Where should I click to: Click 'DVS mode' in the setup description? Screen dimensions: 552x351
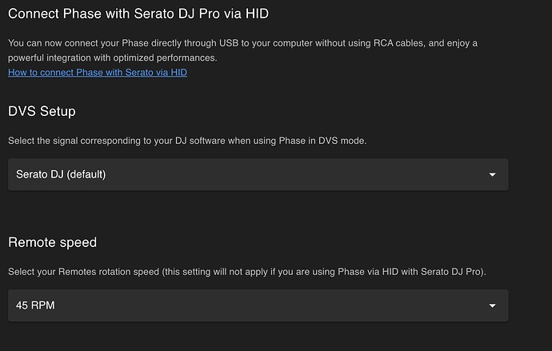click(x=344, y=141)
